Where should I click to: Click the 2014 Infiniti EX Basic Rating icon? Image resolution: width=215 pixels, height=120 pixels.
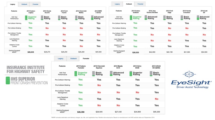pyautogui.click(x=151, y=73)
